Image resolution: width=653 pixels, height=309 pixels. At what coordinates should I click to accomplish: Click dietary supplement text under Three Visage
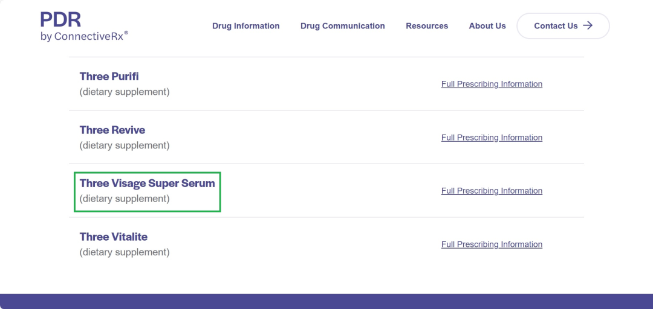pos(125,199)
